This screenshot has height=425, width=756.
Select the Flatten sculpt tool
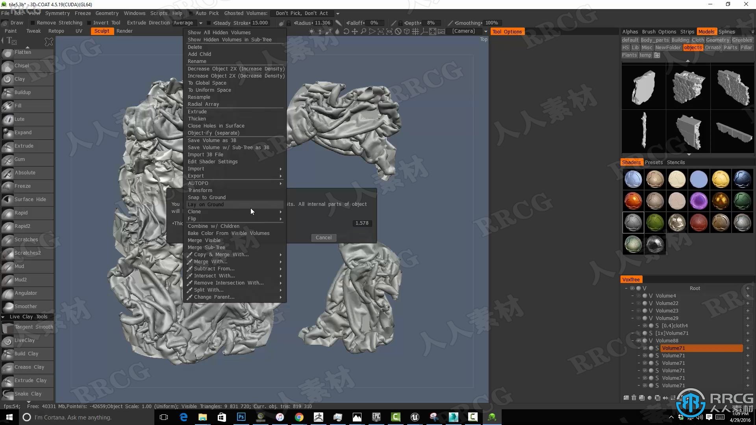[22, 52]
